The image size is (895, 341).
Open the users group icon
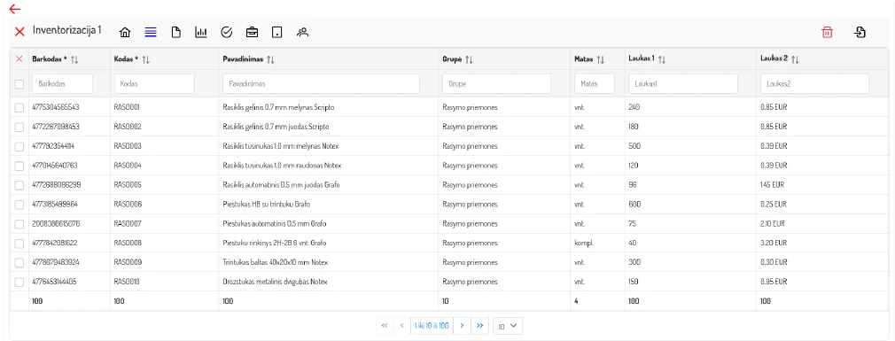tap(302, 33)
